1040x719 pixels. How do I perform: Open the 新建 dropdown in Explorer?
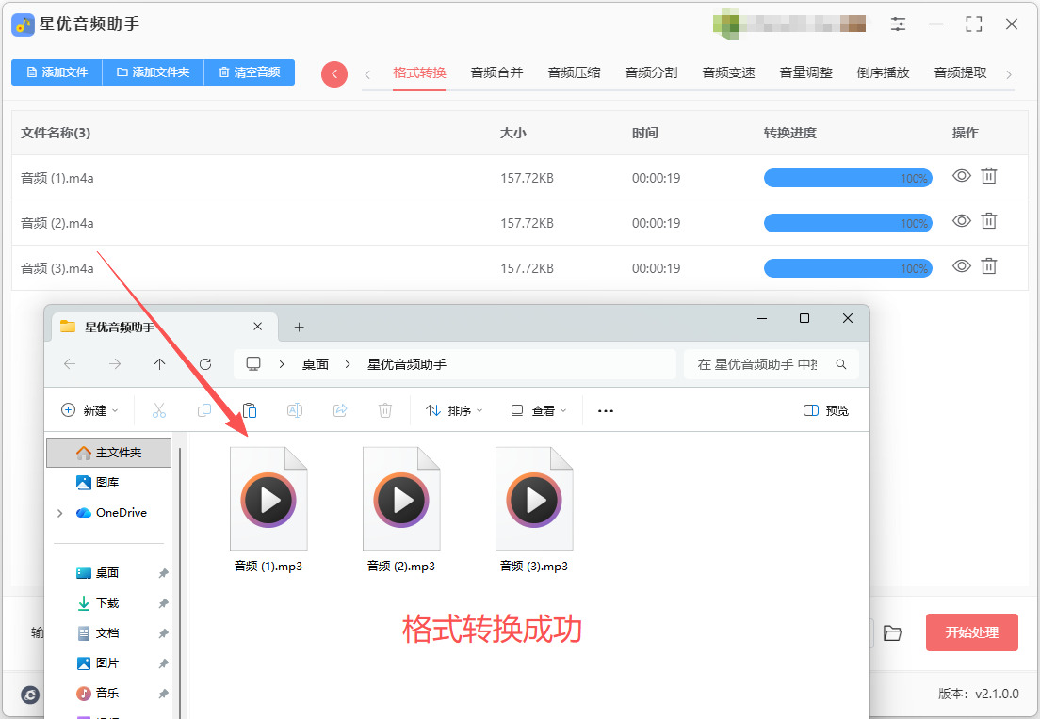tap(89, 410)
